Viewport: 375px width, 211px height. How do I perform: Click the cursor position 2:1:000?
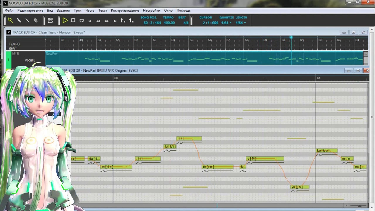point(210,23)
